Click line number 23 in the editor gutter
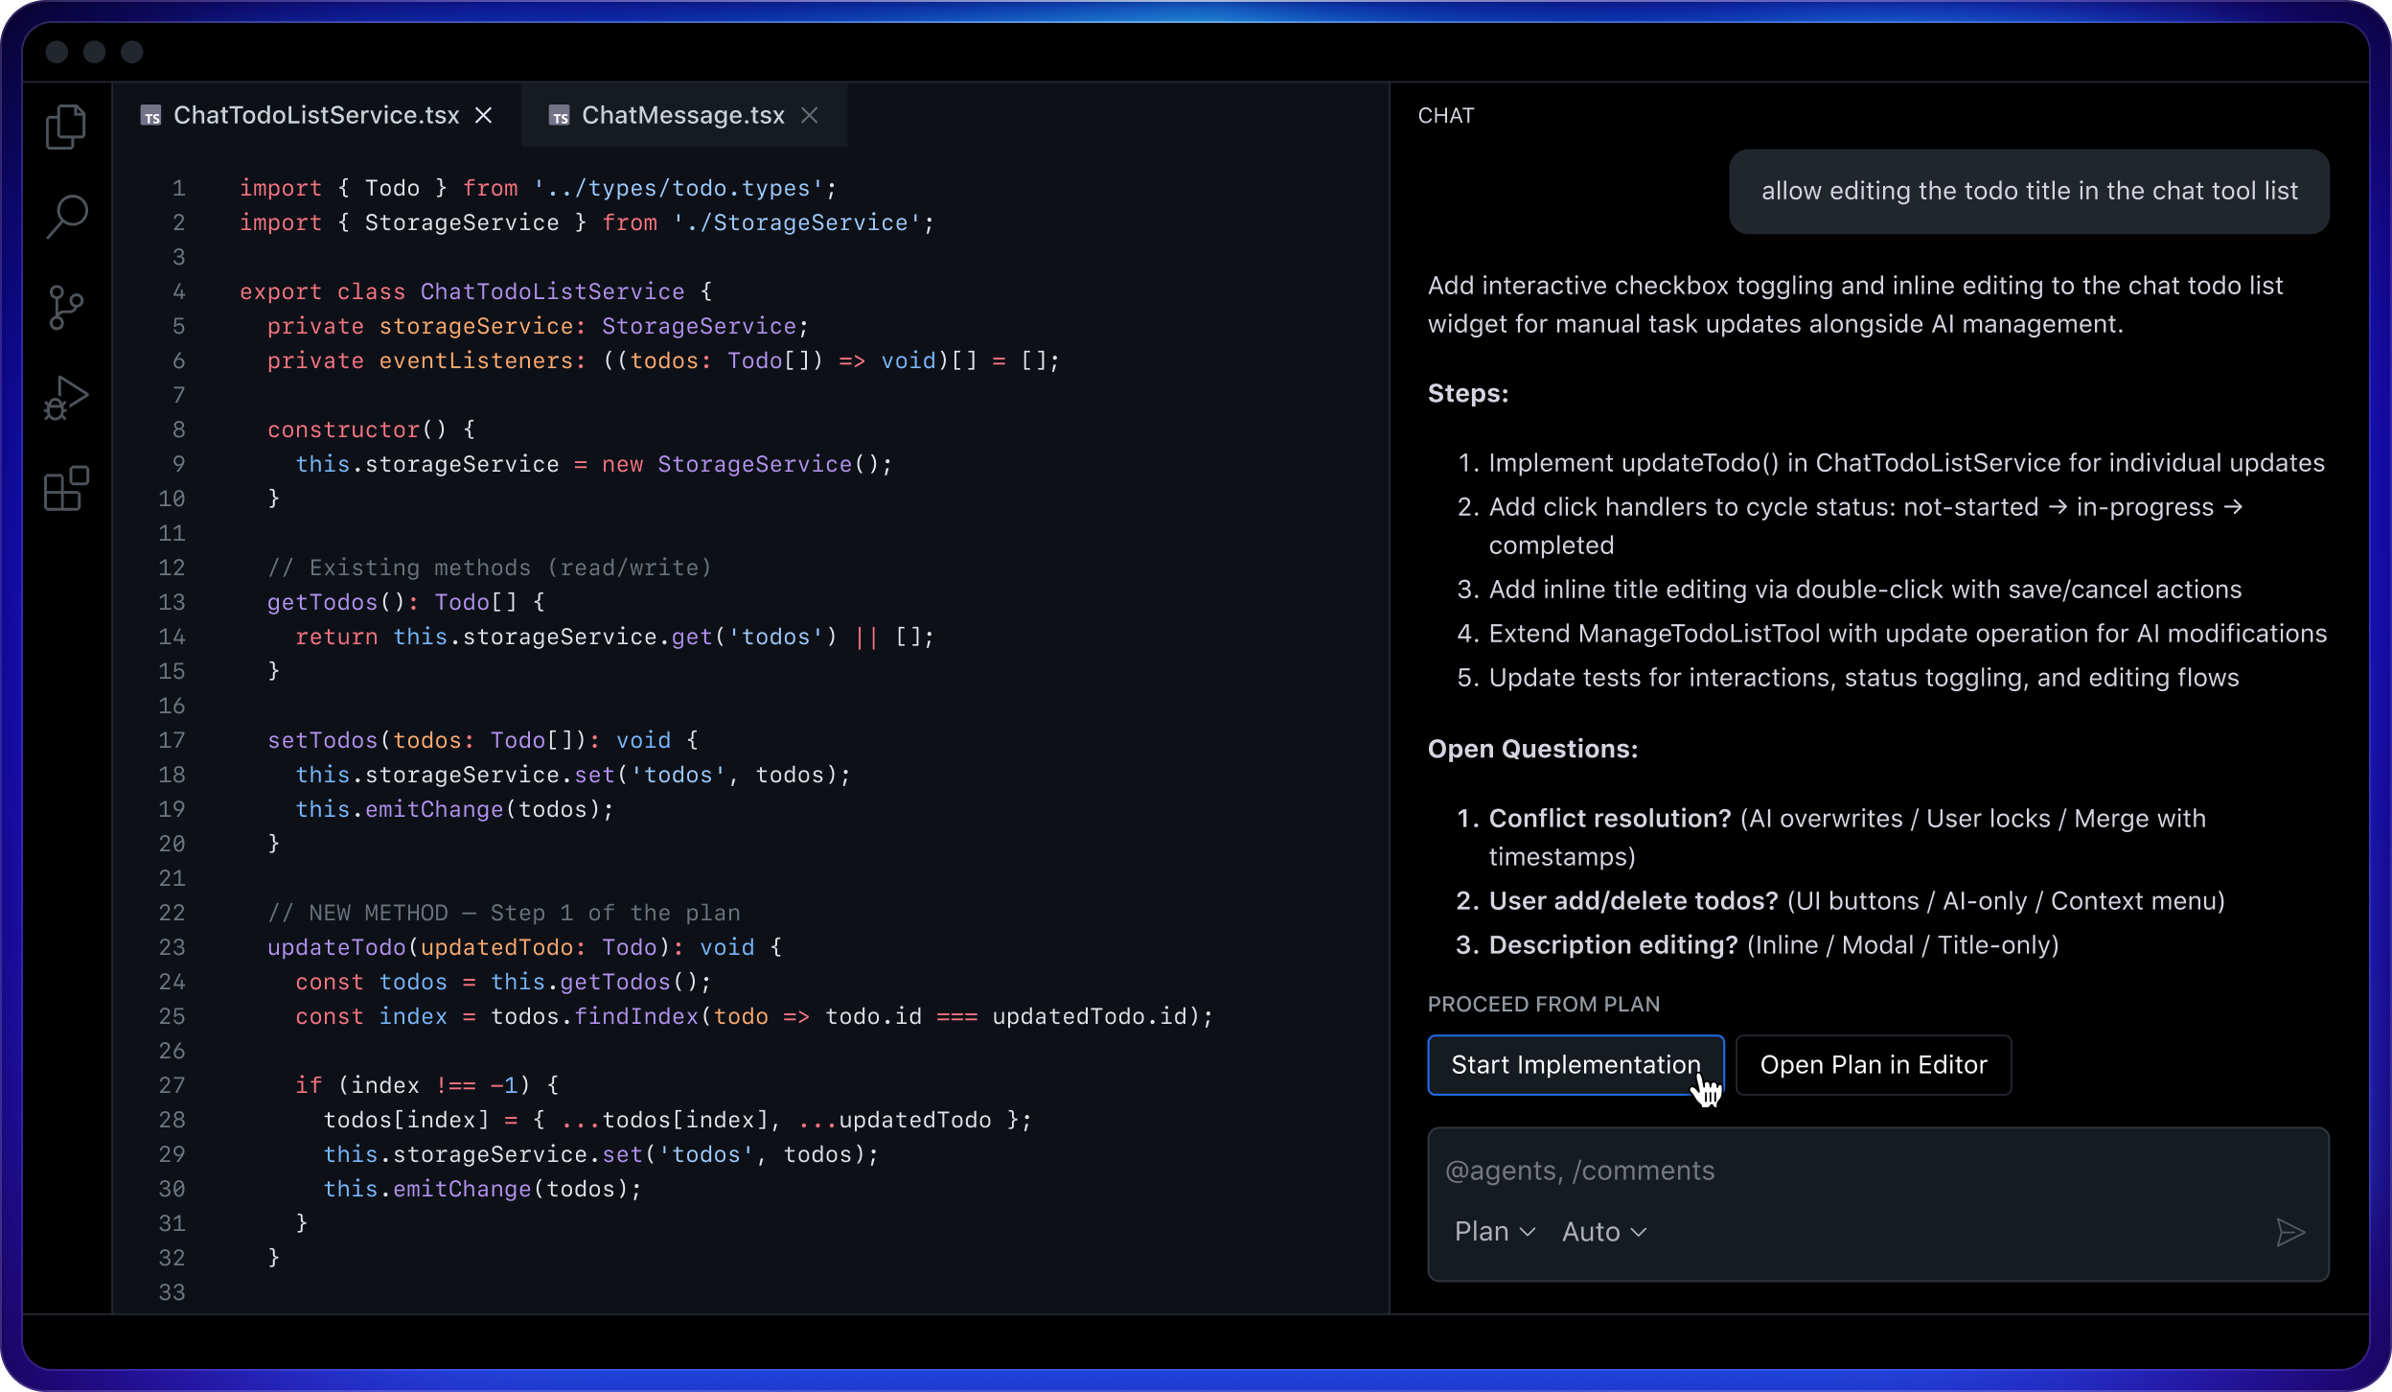This screenshot has height=1392, width=2392. [x=173, y=947]
